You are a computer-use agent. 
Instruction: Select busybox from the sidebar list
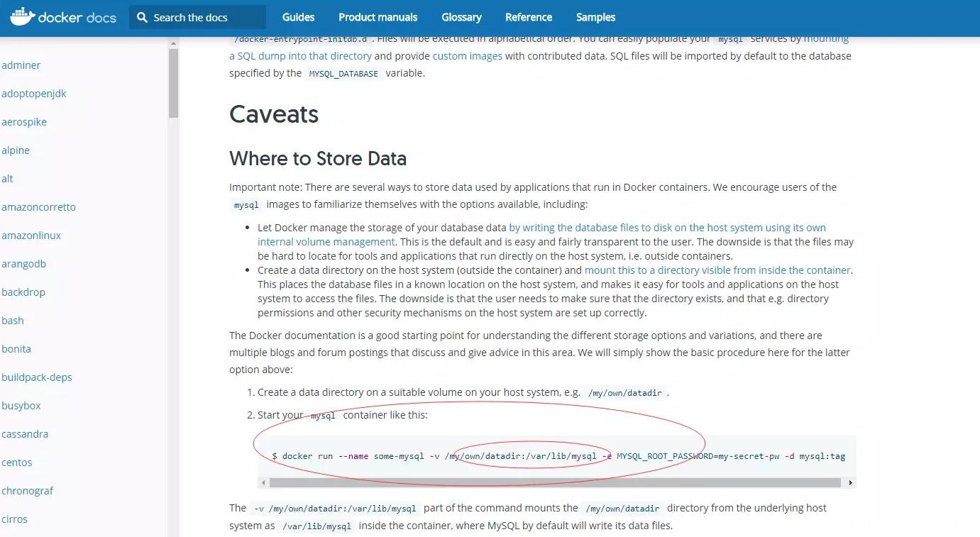[x=21, y=405]
